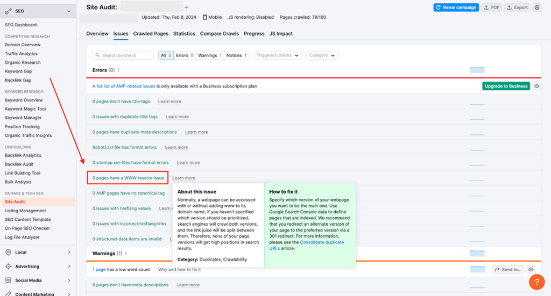Click 0 sitemap.xml files have format errors
The height and width of the screenshot is (296, 551).
pos(130,163)
